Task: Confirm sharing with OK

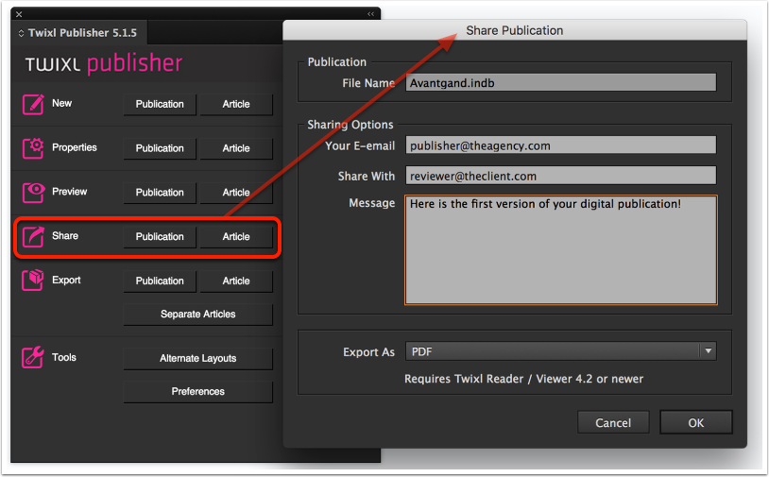Action: (696, 422)
